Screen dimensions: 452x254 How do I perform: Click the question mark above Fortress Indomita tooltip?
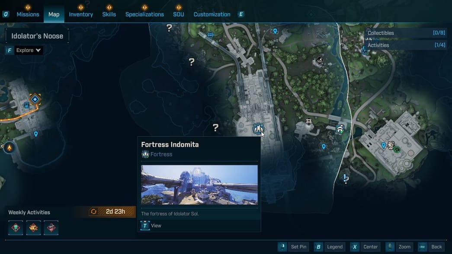coord(215,127)
